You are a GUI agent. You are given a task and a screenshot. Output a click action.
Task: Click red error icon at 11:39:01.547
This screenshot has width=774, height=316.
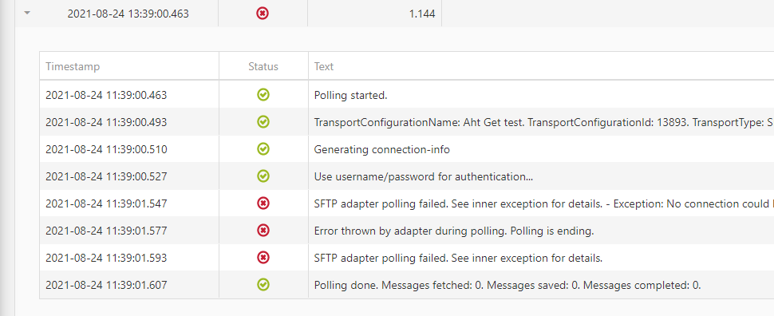point(263,203)
